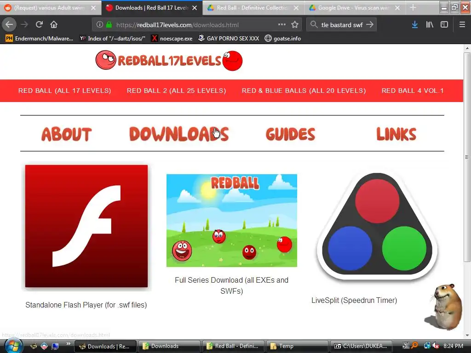Open Red Ball 2 (All 25 Levels) menu item

pos(176,91)
